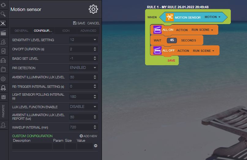Click the red SAVE on the rule block
The width and height of the screenshot is (247, 160).
coord(171,61)
